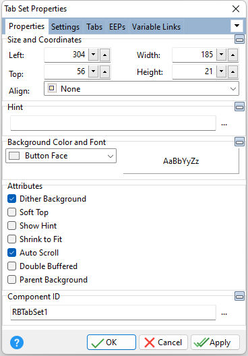Increase the Height value
The height and width of the screenshot is (356, 248).
click(x=232, y=71)
